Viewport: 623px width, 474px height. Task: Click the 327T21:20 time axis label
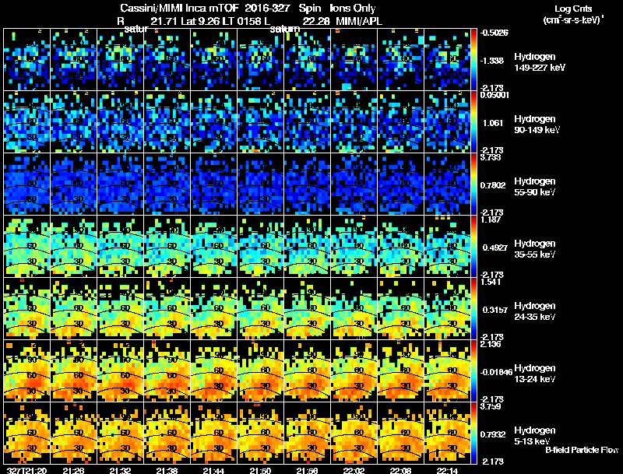(26, 471)
